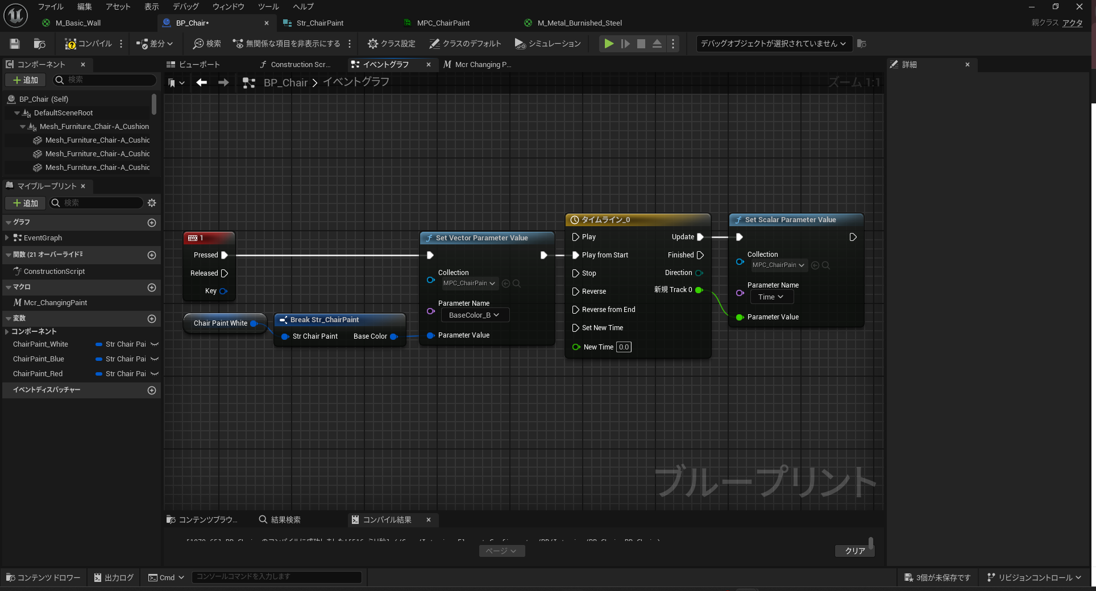Open My Blueprint settings gear

coord(152,203)
